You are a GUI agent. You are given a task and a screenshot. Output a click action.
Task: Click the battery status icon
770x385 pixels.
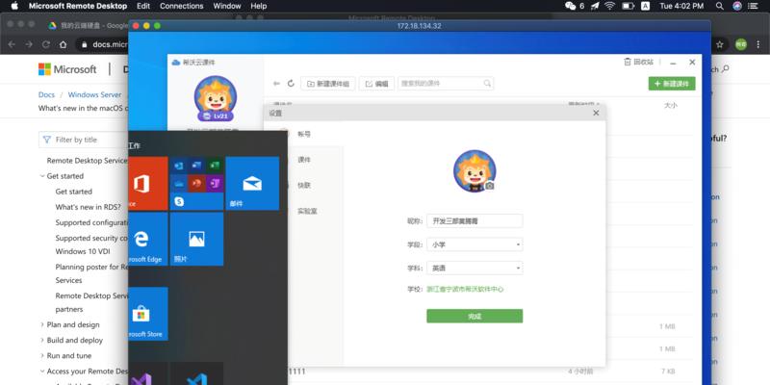[x=629, y=6]
